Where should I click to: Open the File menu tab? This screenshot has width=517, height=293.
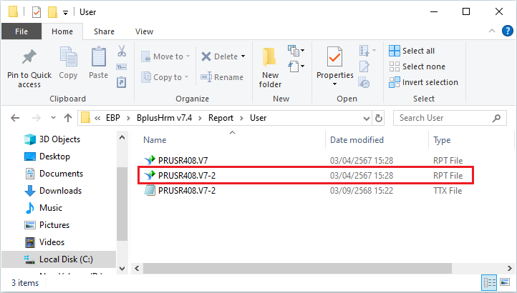point(21,31)
